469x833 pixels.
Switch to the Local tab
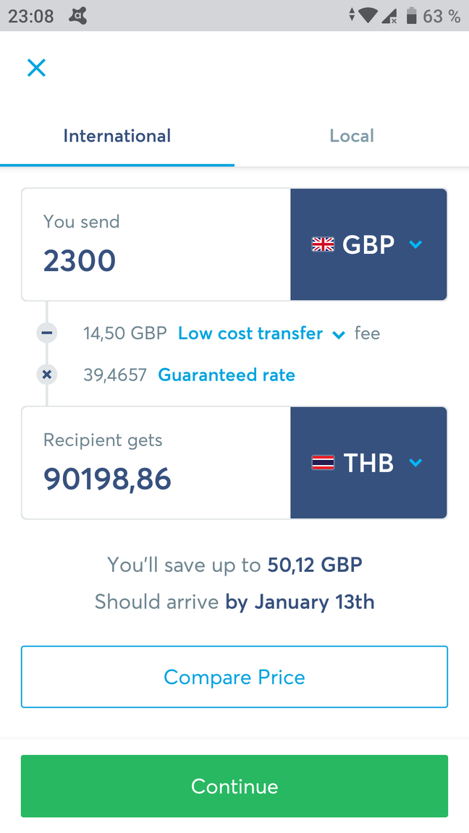(352, 136)
